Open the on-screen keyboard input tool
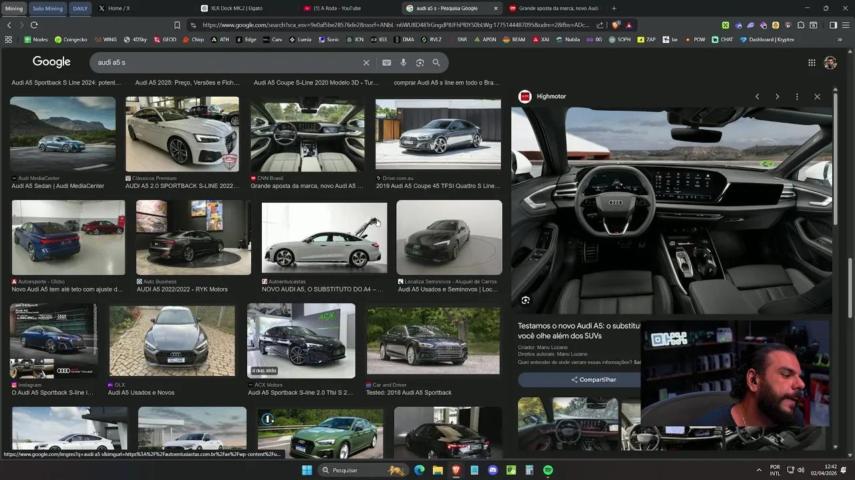 tap(387, 63)
